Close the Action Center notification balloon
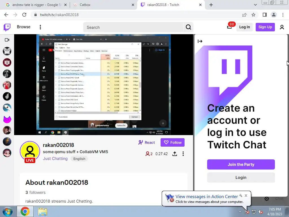289x217 pixels. (246, 196)
